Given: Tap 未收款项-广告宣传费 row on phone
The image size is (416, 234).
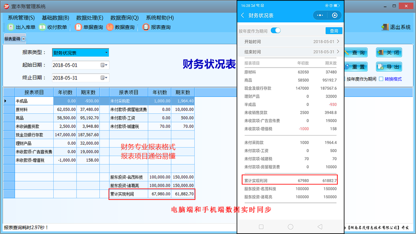Looking at the screenshot, I should pos(290,121).
